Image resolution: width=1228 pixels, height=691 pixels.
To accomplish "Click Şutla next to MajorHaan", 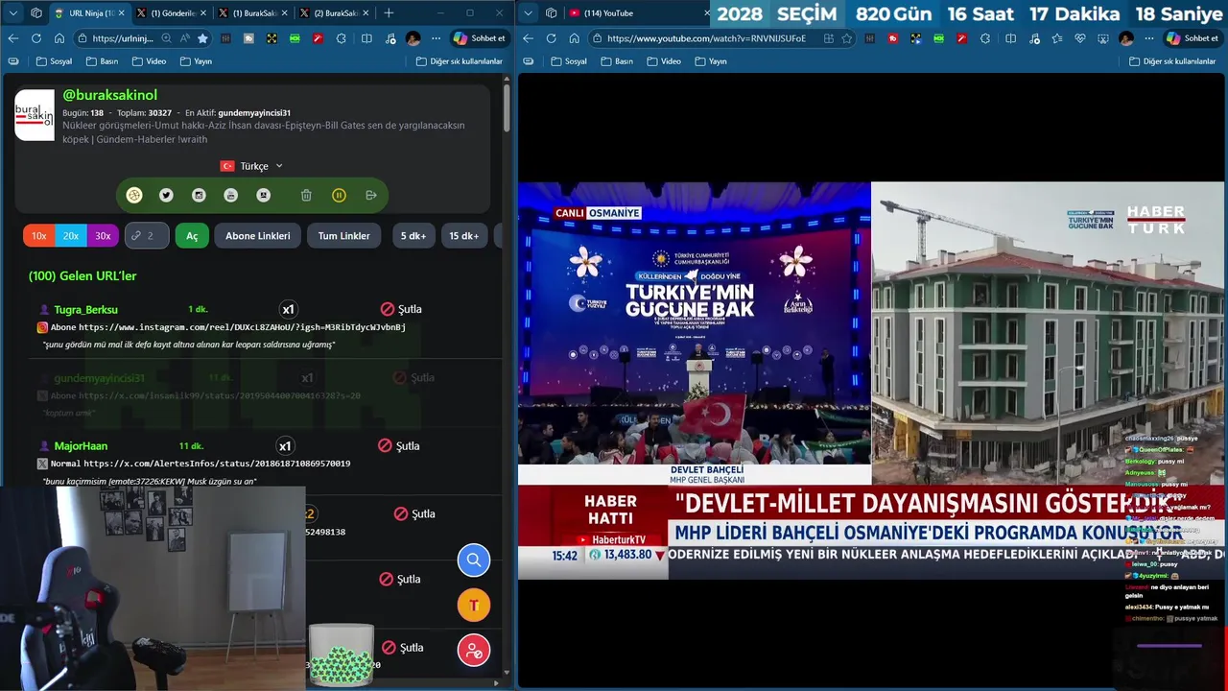I will tap(399, 445).
